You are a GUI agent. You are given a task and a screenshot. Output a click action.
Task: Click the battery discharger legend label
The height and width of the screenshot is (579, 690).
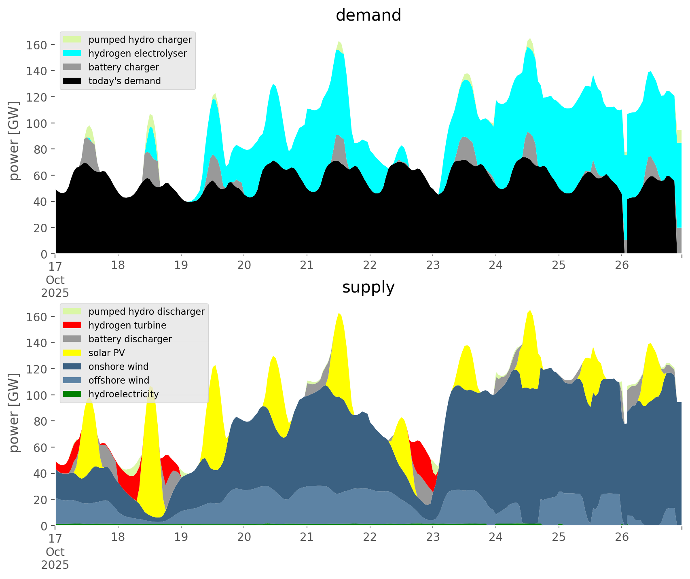(x=130, y=339)
